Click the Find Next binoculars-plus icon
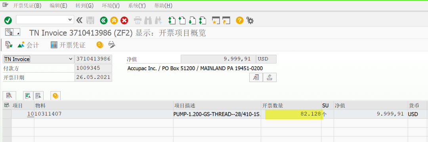Viewport: 428px width, 142px height. (159, 20)
